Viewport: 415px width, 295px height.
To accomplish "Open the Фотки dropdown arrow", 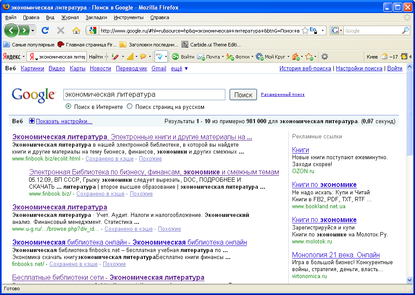I will (252, 57).
